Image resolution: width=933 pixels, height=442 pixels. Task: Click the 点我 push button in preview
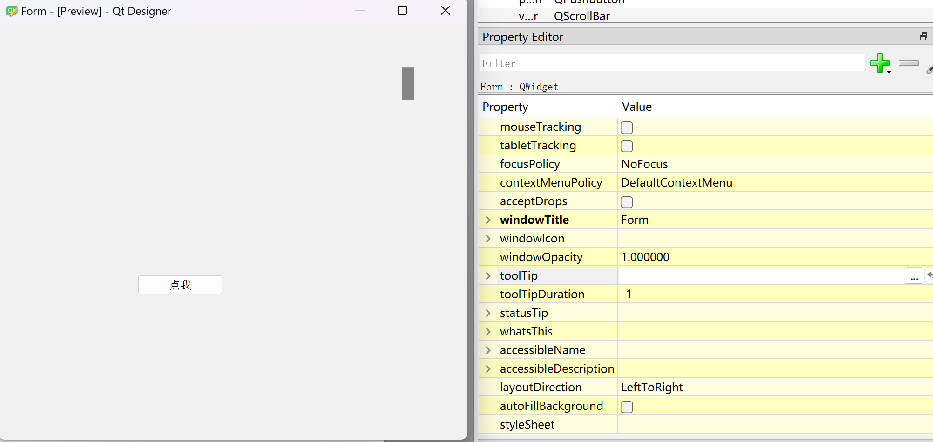(180, 285)
